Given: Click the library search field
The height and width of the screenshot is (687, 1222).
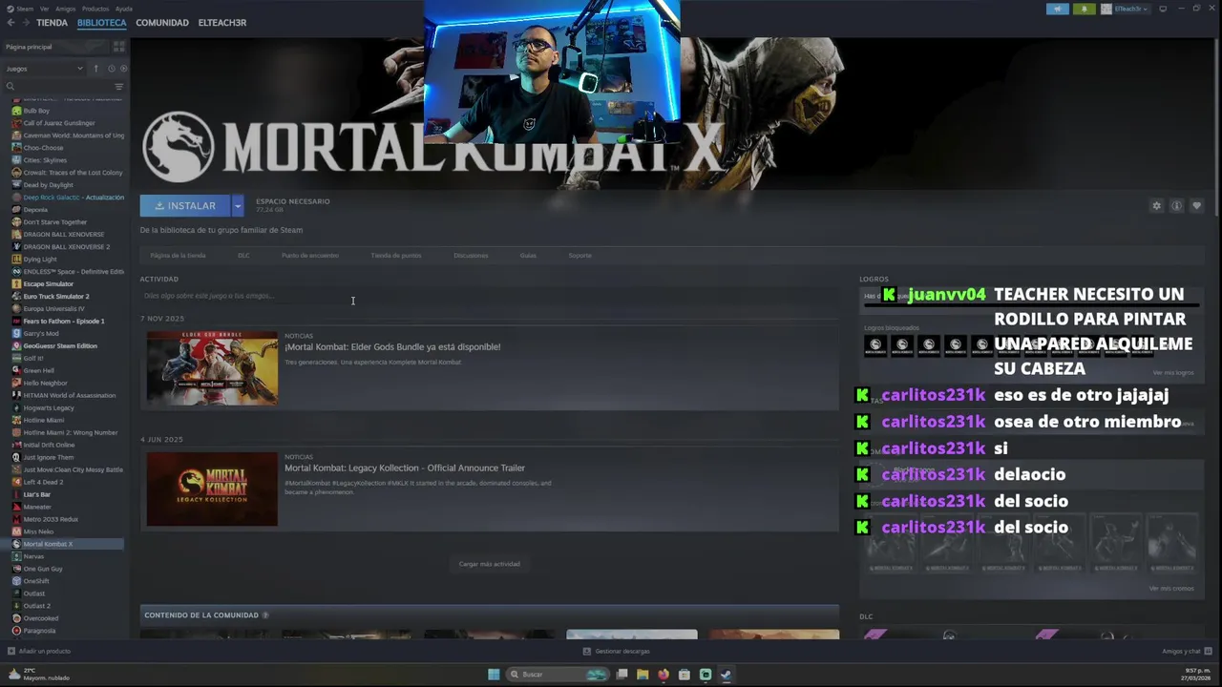Looking at the screenshot, I should coord(59,86).
